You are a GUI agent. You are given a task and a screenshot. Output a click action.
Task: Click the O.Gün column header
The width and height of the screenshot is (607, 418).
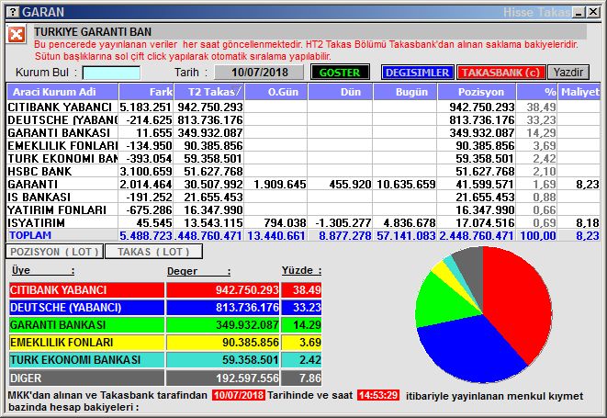276,92
